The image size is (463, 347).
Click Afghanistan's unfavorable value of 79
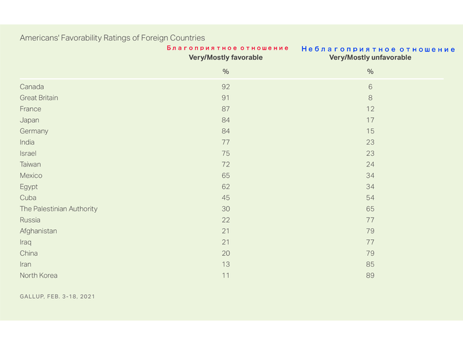coord(370,231)
